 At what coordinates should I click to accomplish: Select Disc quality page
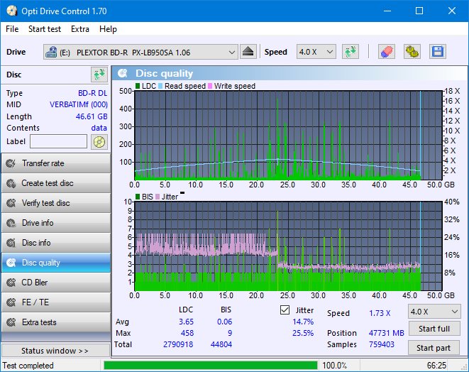click(x=56, y=263)
